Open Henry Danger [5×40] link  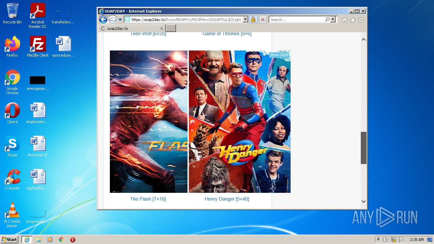pos(227,199)
